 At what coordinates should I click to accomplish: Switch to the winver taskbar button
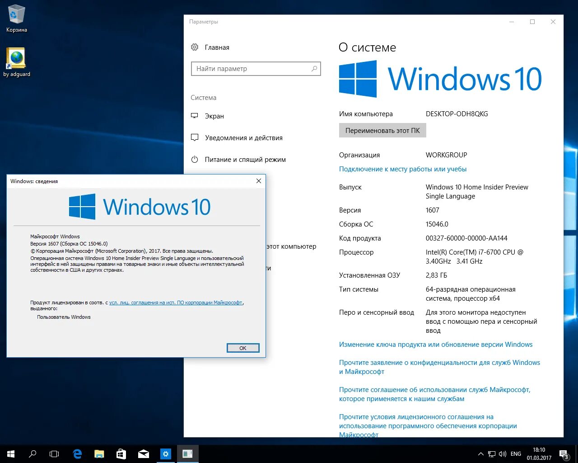[x=187, y=454]
